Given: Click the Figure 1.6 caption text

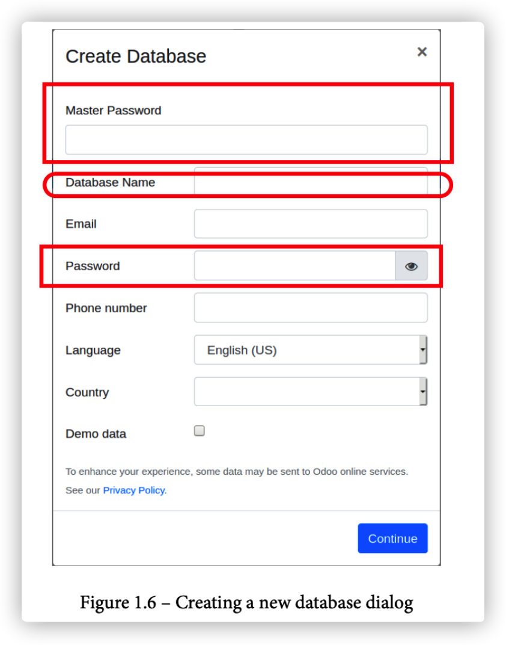Looking at the screenshot, I should click(246, 603).
